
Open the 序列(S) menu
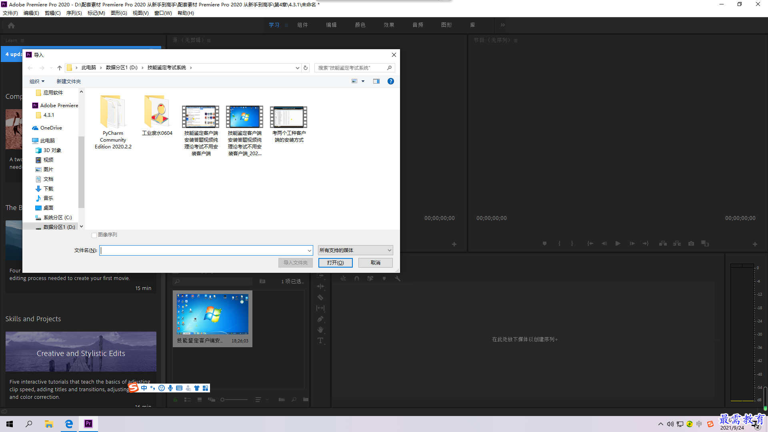coord(74,13)
